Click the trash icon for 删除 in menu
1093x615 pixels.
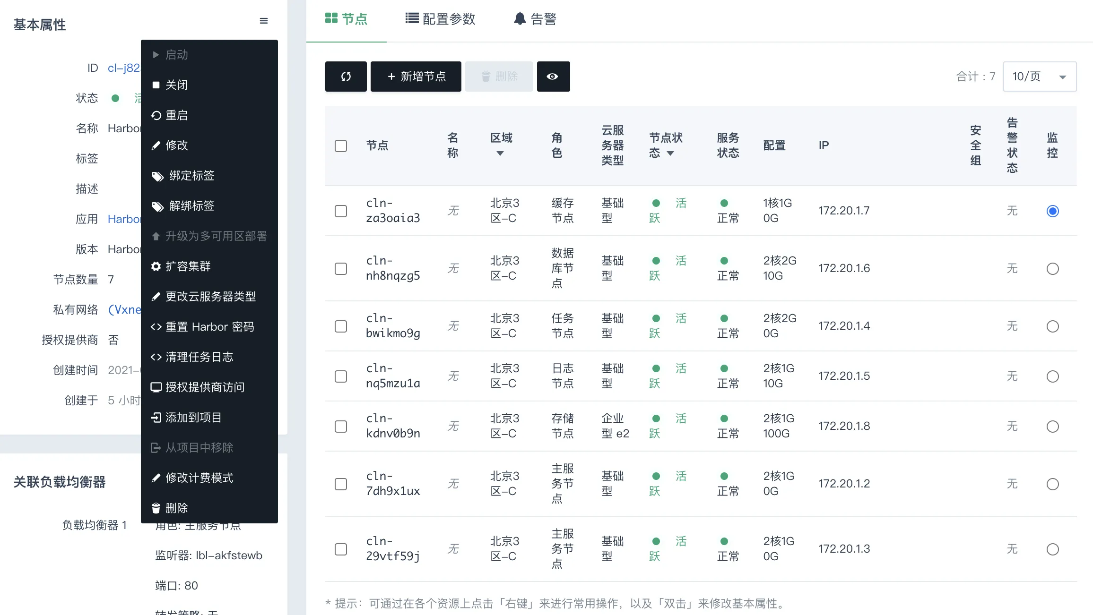click(156, 508)
